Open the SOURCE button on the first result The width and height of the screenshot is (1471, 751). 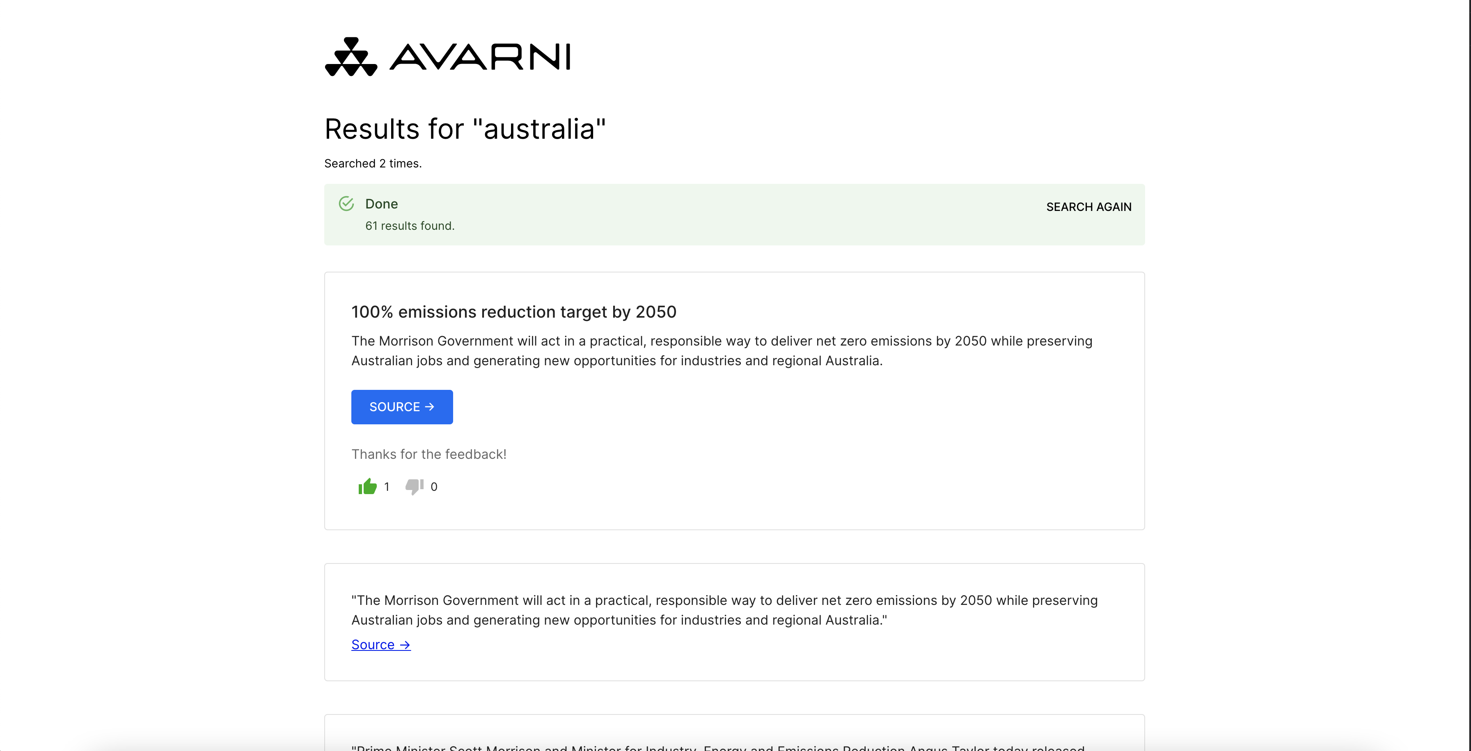point(402,407)
